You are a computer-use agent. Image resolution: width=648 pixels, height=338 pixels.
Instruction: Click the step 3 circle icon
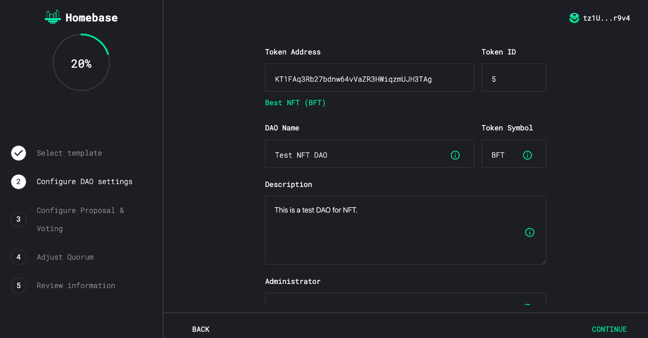[19, 219]
